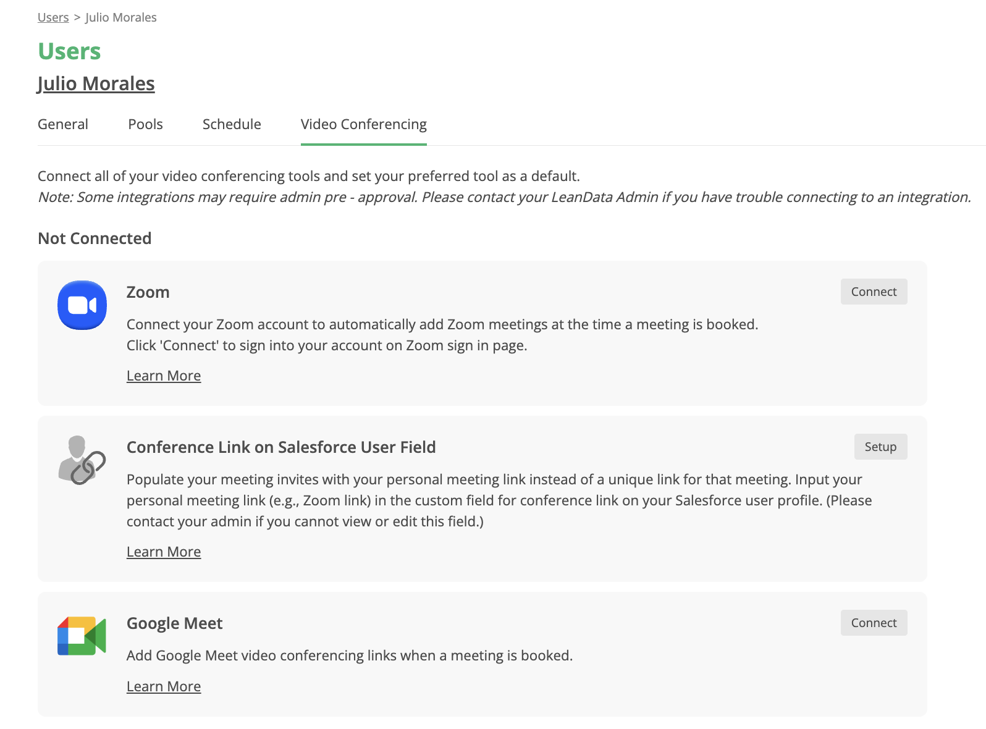Image resolution: width=986 pixels, height=729 pixels.
Task: Click the Zoom camera icon
Action: (82, 305)
